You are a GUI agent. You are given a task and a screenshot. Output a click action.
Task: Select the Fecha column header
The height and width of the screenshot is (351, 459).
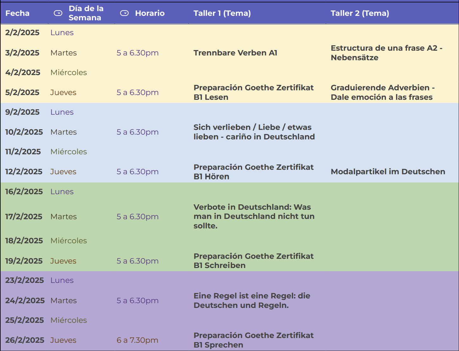[17, 13]
